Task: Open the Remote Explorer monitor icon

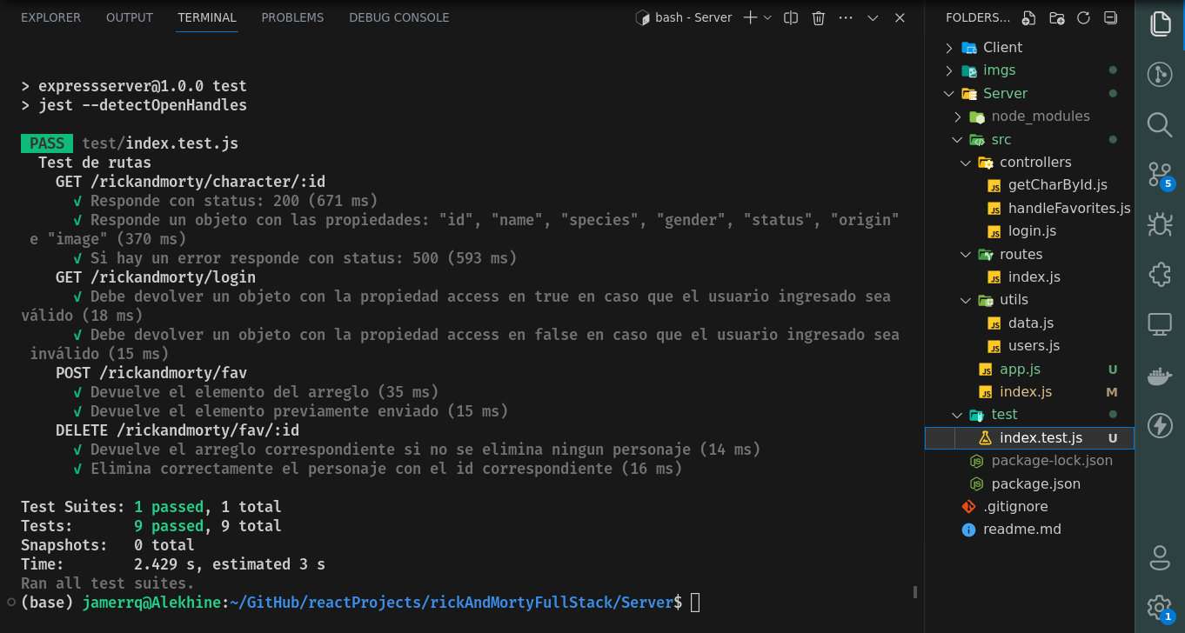Action: (1159, 325)
